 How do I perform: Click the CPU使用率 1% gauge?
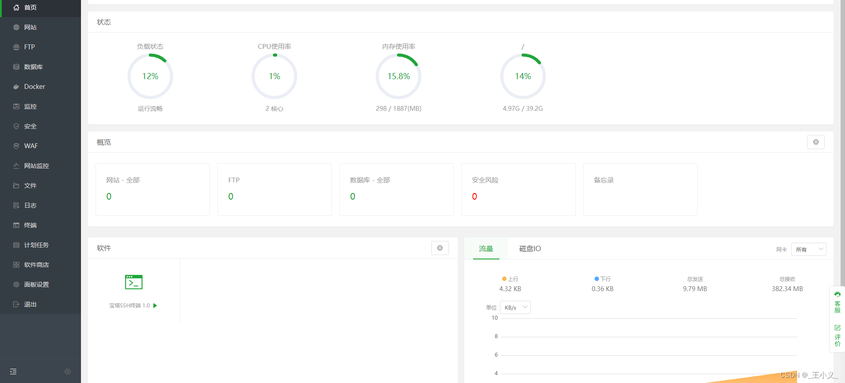pyautogui.click(x=275, y=77)
